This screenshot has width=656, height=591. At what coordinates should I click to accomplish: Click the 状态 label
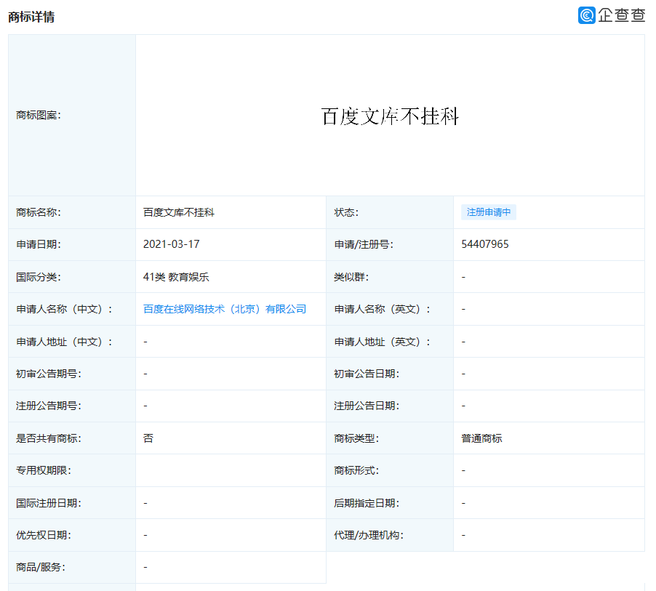tap(346, 212)
